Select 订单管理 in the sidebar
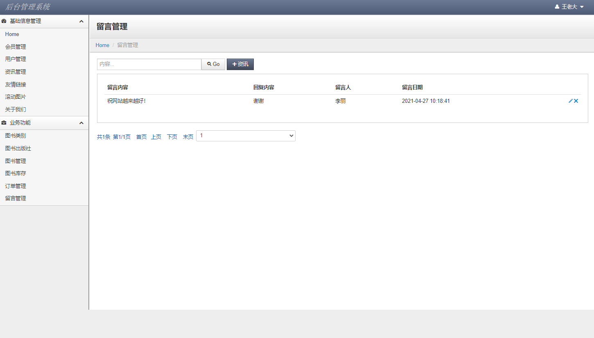594x338 pixels. [15, 186]
